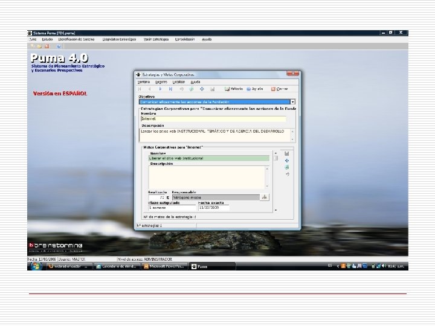This screenshot has width=435, height=326.
Task: Open Identificación del Sistema menu
Action: 76,39
